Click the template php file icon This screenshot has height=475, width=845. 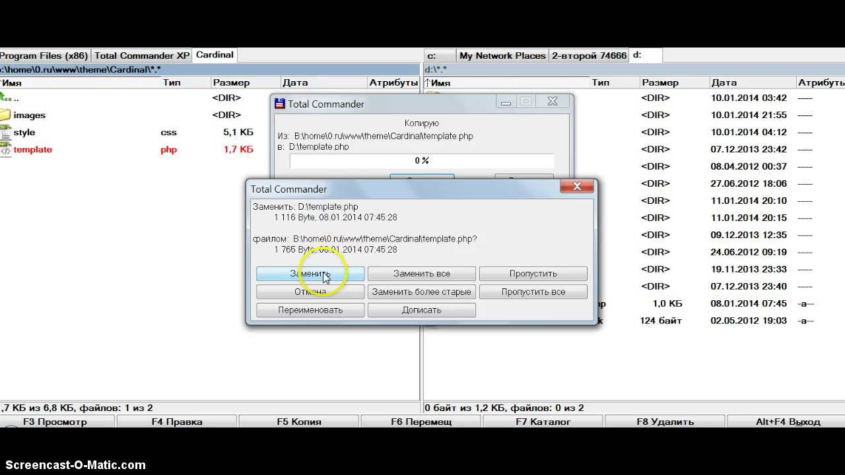tap(5, 149)
